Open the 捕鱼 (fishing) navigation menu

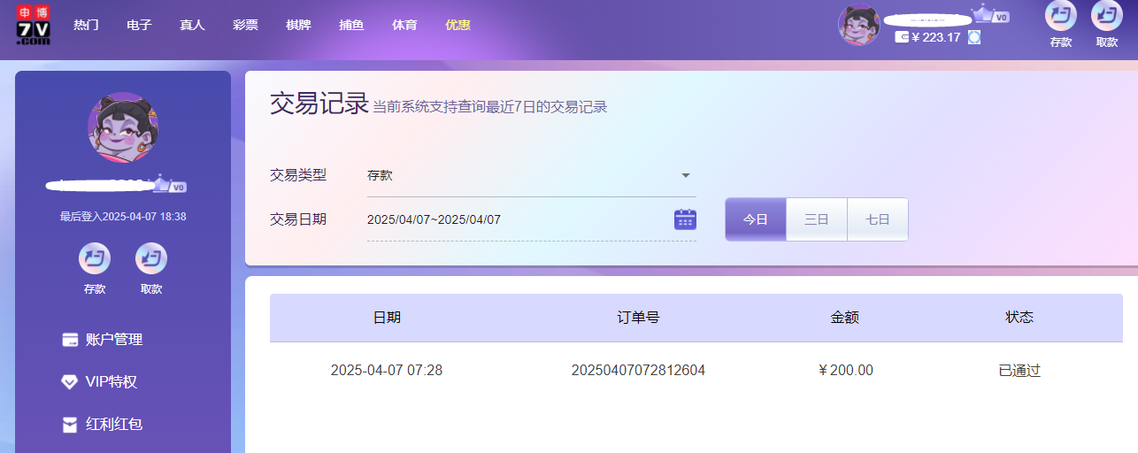click(351, 25)
